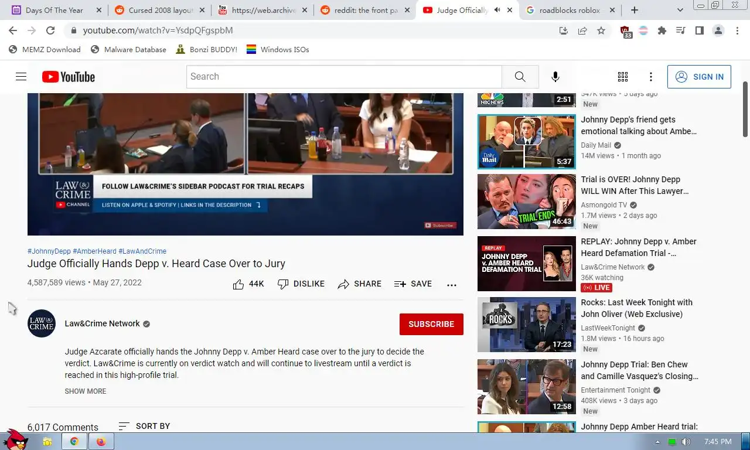Open the Windows ISOs bookmark
750x450 pixels.
point(278,49)
